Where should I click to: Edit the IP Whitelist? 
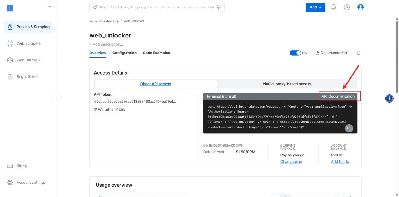pyautogui.click(x=120, y=110)
